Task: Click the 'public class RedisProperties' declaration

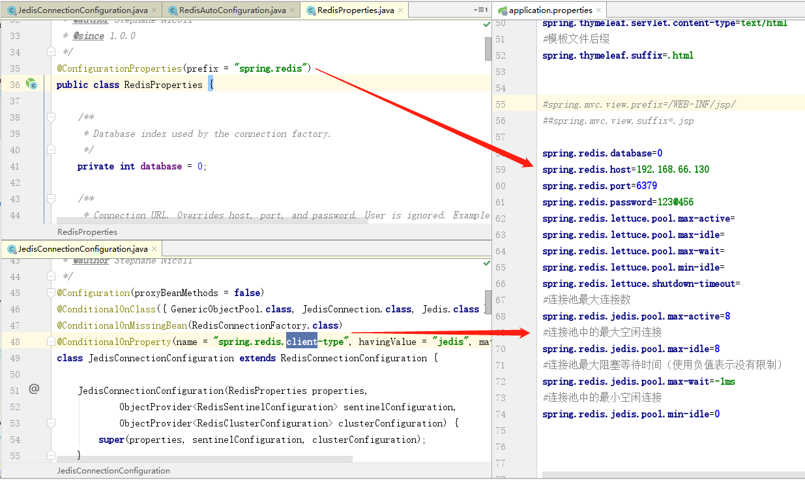Action: [x=130, y=85]
